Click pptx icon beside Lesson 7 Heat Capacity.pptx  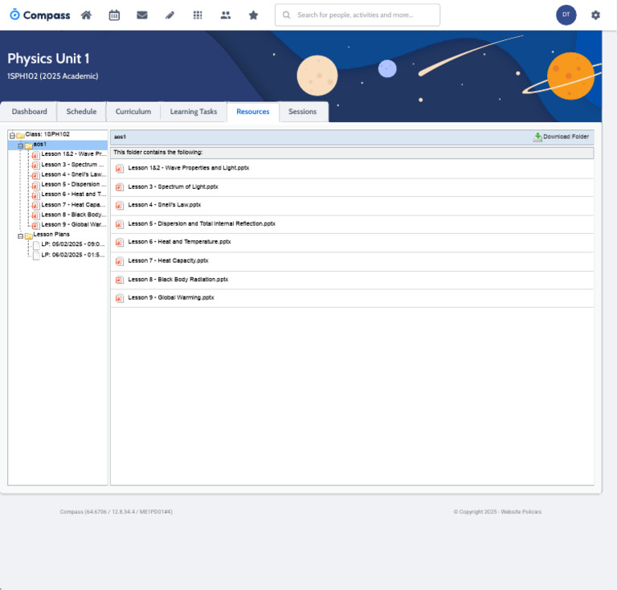click(119, 261)
